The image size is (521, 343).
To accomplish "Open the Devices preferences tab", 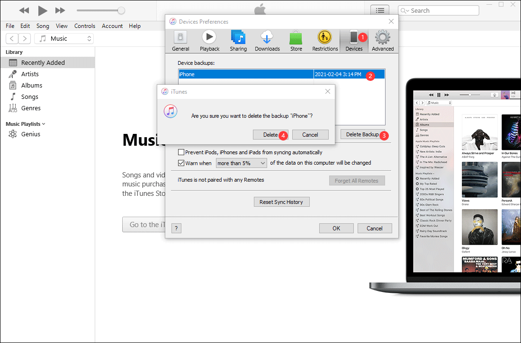I will coord(354,41).
